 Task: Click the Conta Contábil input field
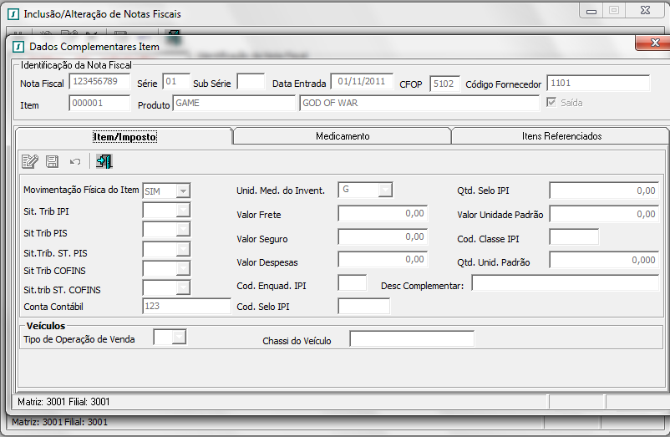[x=186, y=306]
